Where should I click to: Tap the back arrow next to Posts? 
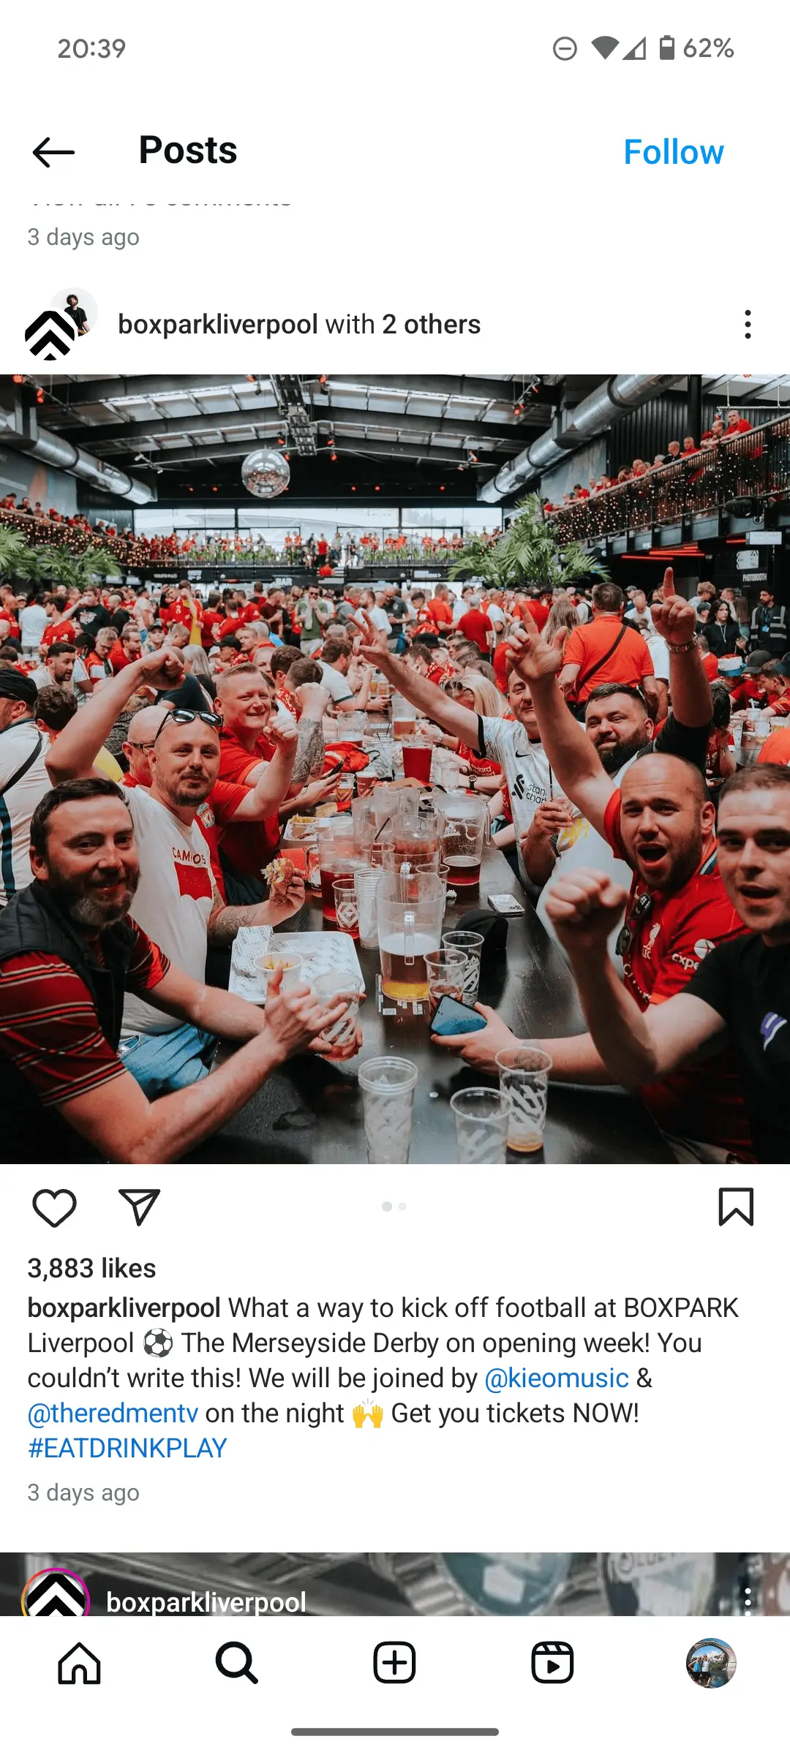pos(53,152)
